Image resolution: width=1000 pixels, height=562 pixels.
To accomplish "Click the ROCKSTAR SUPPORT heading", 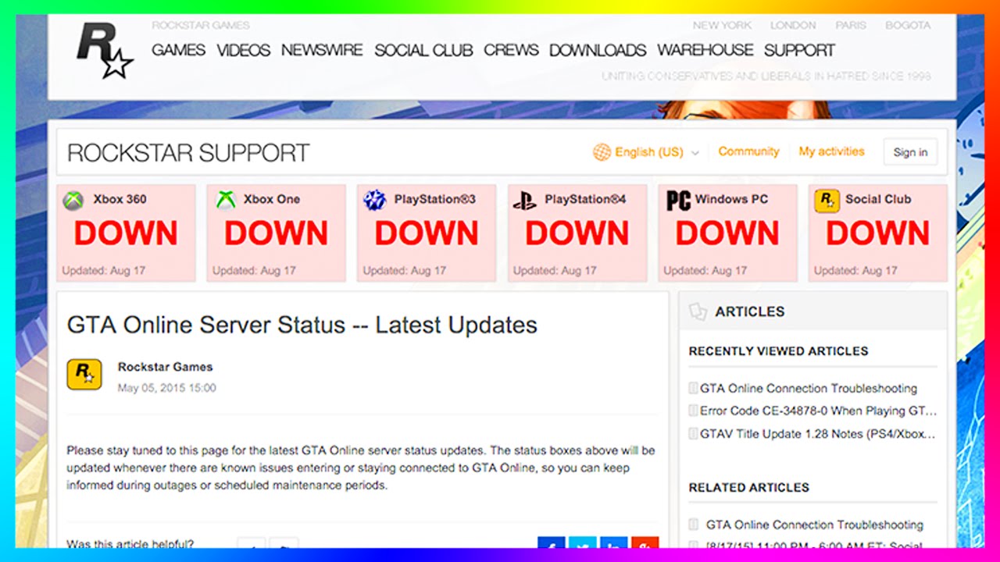I will pos(188,153).
